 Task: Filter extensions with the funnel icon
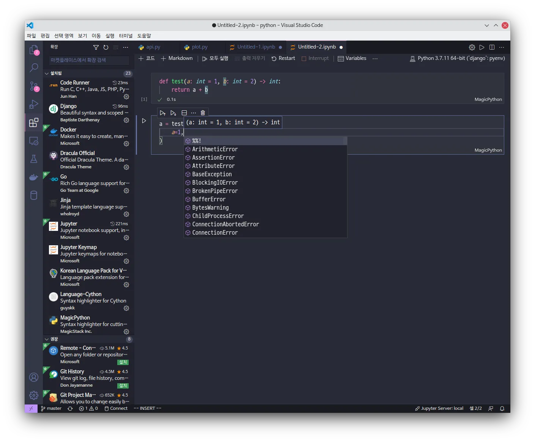(96, 47)
